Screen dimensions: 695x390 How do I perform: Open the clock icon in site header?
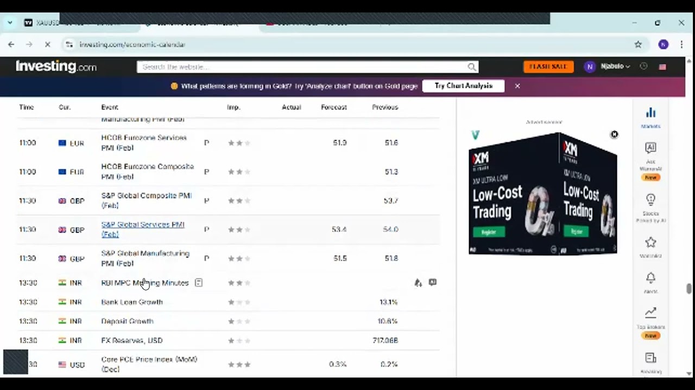click(x=643, y=66)
